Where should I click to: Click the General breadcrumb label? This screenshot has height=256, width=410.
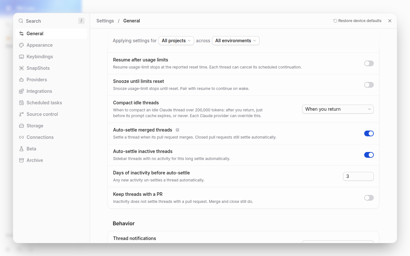[x=132, y=21]
